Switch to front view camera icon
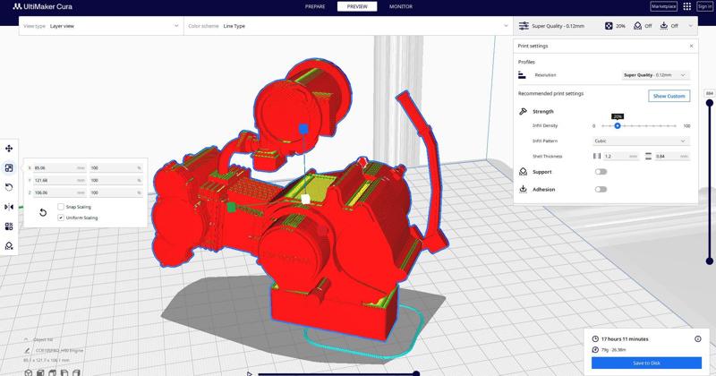Screen dimensions: 716x376 coord(40,372)
